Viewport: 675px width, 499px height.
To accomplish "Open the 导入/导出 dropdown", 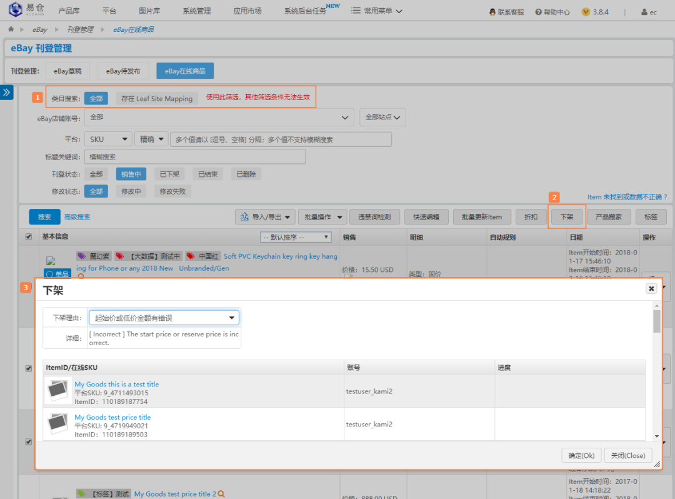I will pos(265,216).
